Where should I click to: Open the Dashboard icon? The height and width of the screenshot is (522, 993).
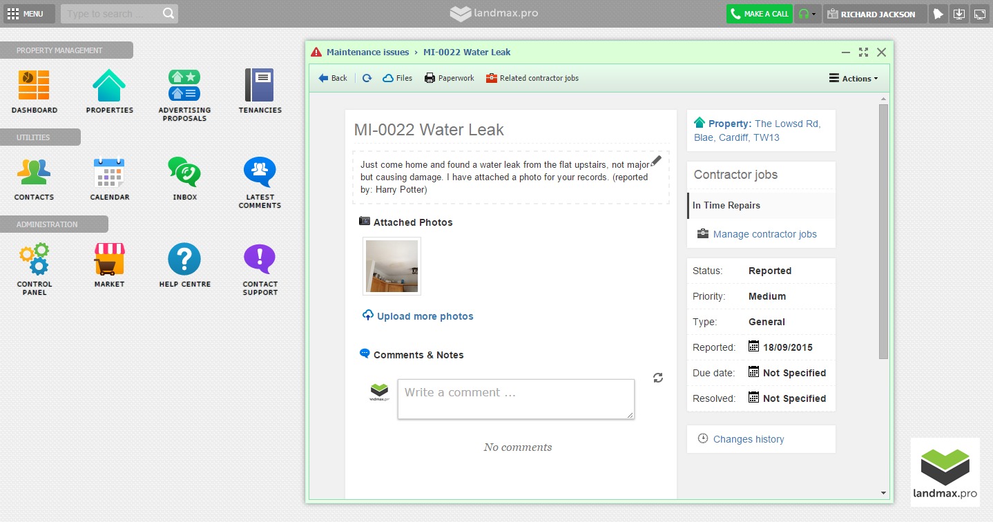coord(34,86)
